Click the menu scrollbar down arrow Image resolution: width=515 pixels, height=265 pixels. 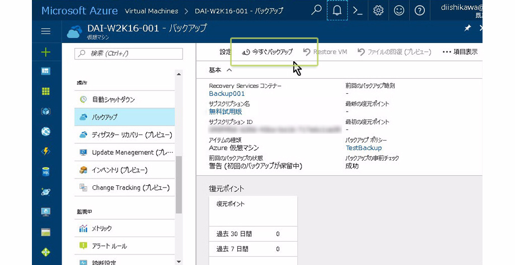179,261
